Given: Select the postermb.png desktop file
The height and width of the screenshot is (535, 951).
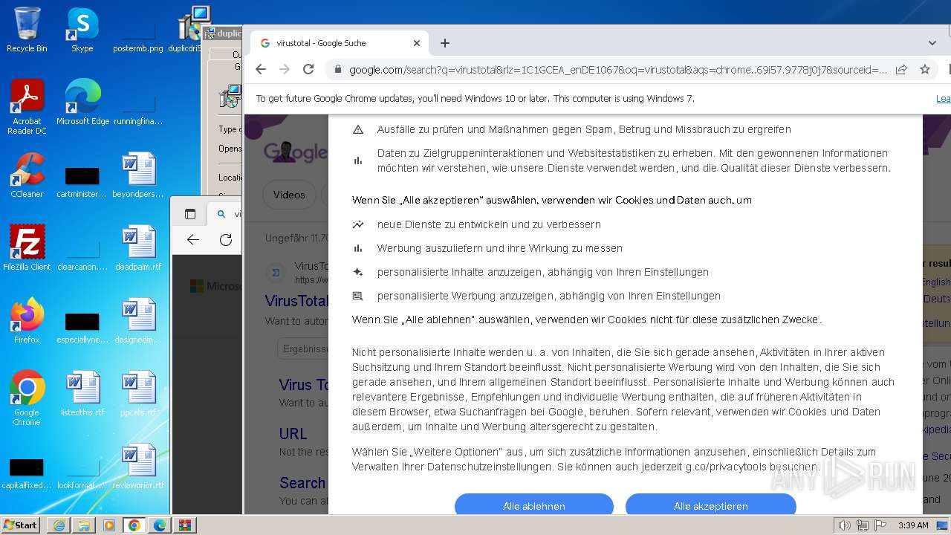Looking at the screenshot, I should [x=138, y=34].
